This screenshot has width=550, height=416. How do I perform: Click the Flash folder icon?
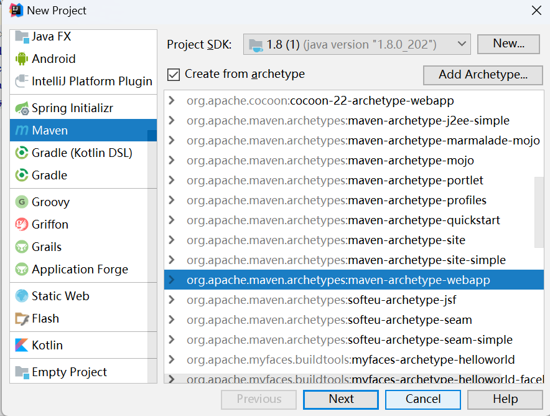(22, 319)
